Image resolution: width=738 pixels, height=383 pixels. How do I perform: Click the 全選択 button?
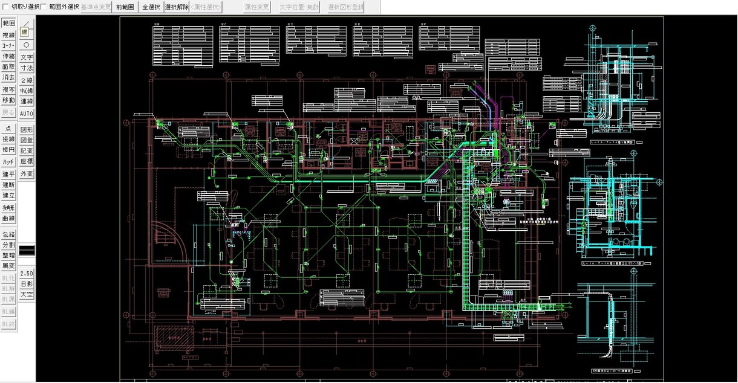click(x=151, y=7)
